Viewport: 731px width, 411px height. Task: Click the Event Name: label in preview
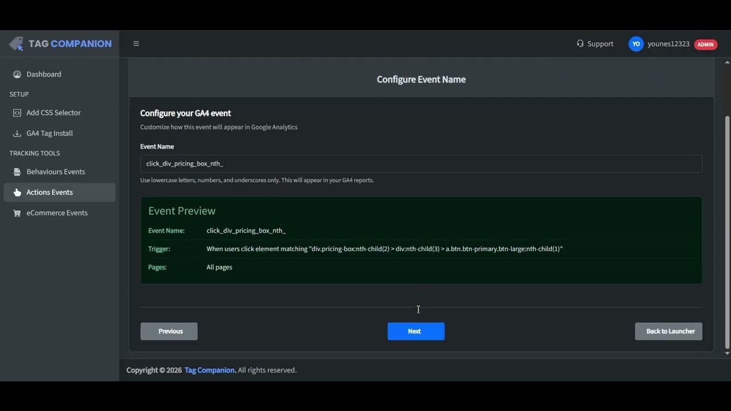click(166, 231)
